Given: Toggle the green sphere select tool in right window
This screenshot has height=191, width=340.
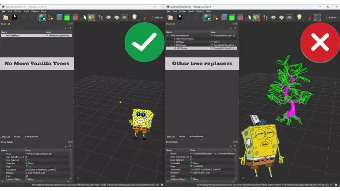Looking at the screenshot, I should point(207,17).
